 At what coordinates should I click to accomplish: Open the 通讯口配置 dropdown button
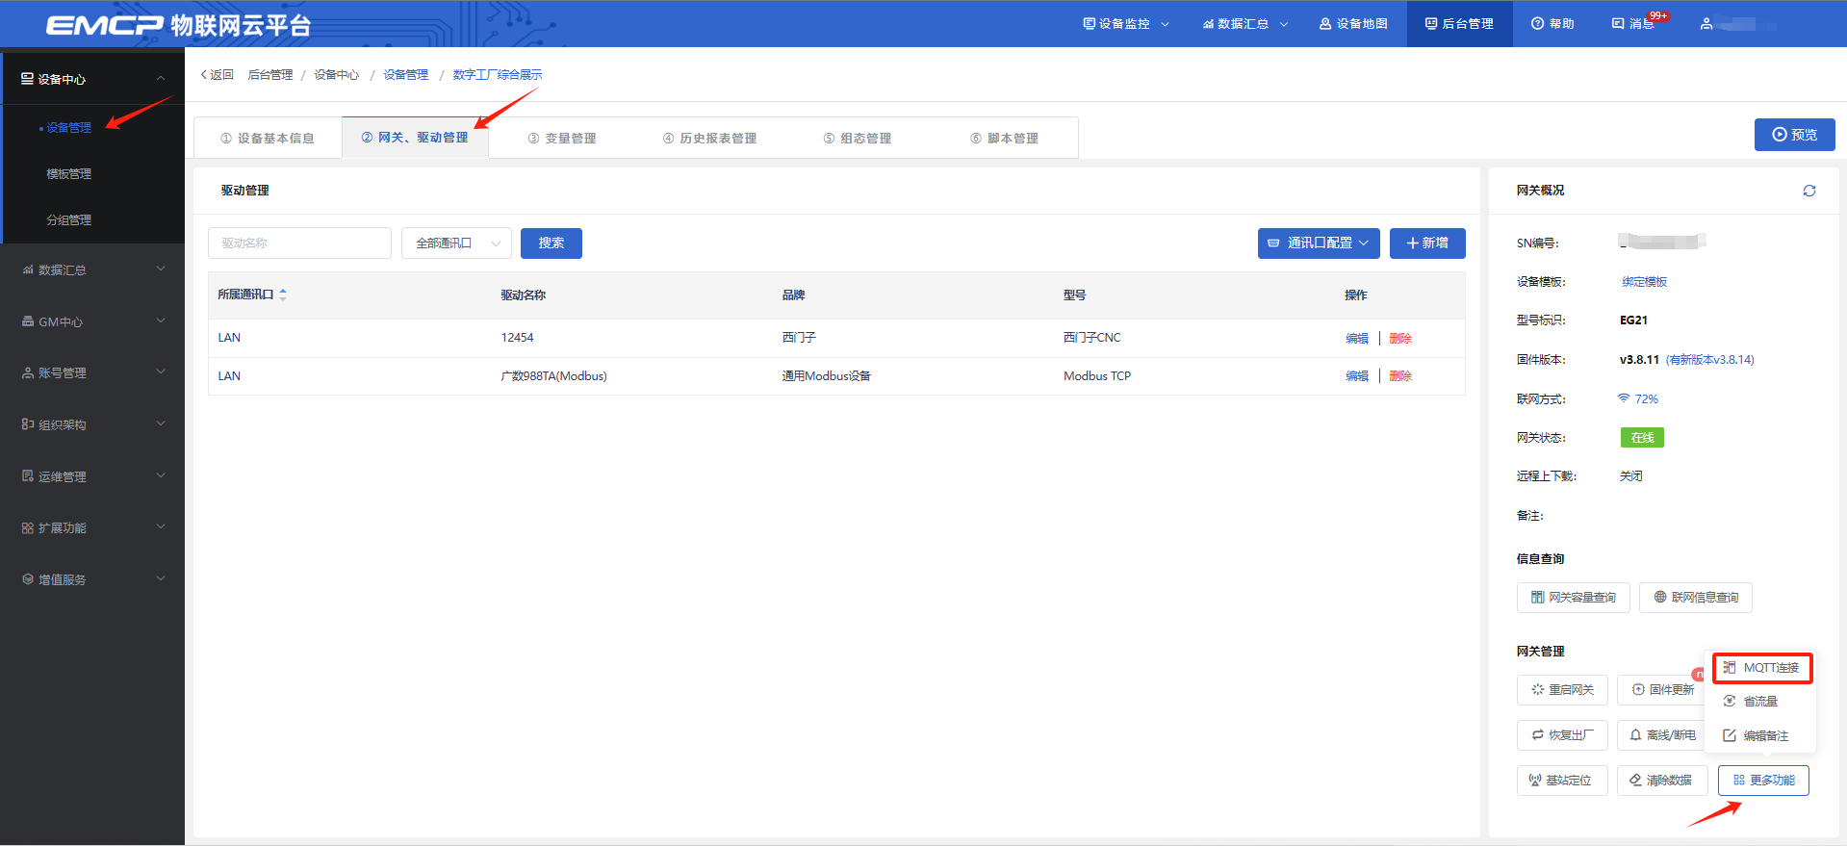click(x=1319, y=244)
